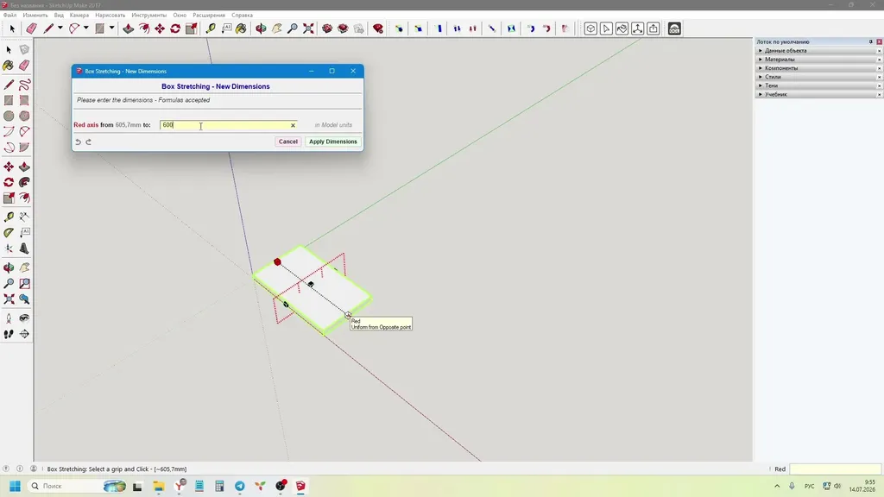Viewport: 884px width, 497px height.
Task: Select the 3D Text tool
Action: (24, 248)
